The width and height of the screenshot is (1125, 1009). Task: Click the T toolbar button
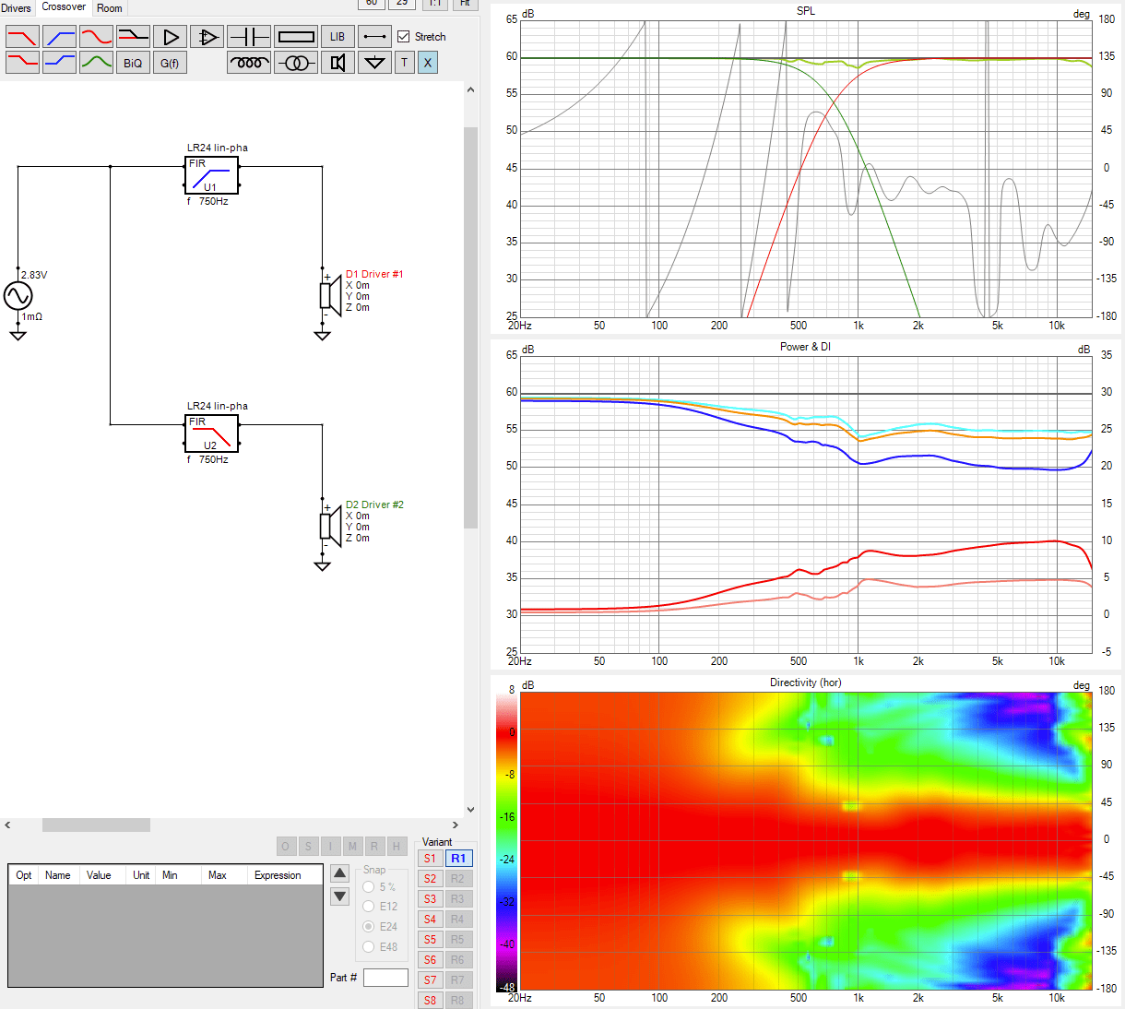point(404,63)
